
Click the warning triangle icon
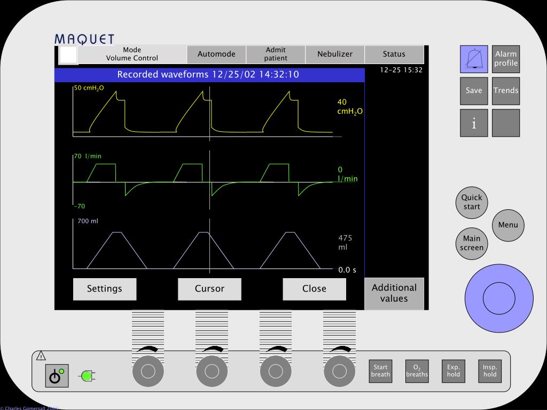click(41, 356)
